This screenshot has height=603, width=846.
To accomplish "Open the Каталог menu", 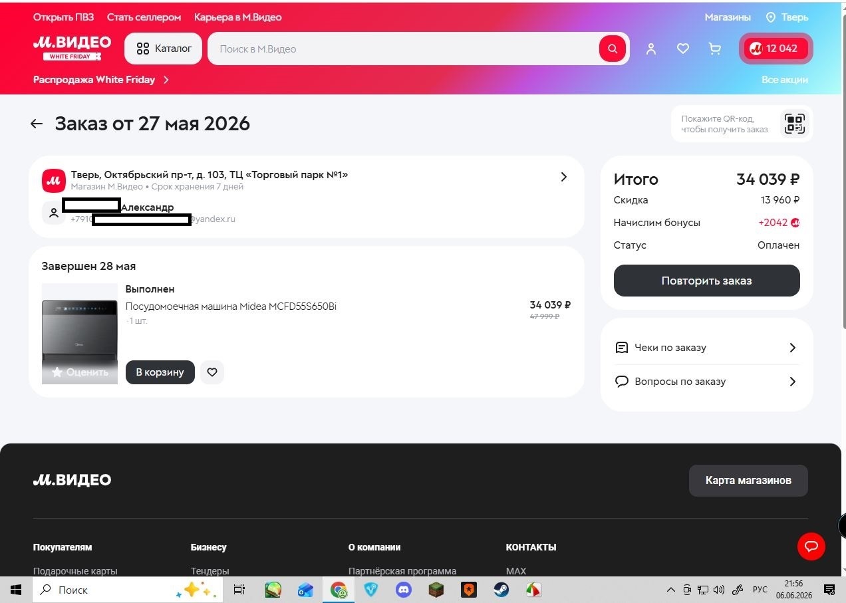I will 163,49.
